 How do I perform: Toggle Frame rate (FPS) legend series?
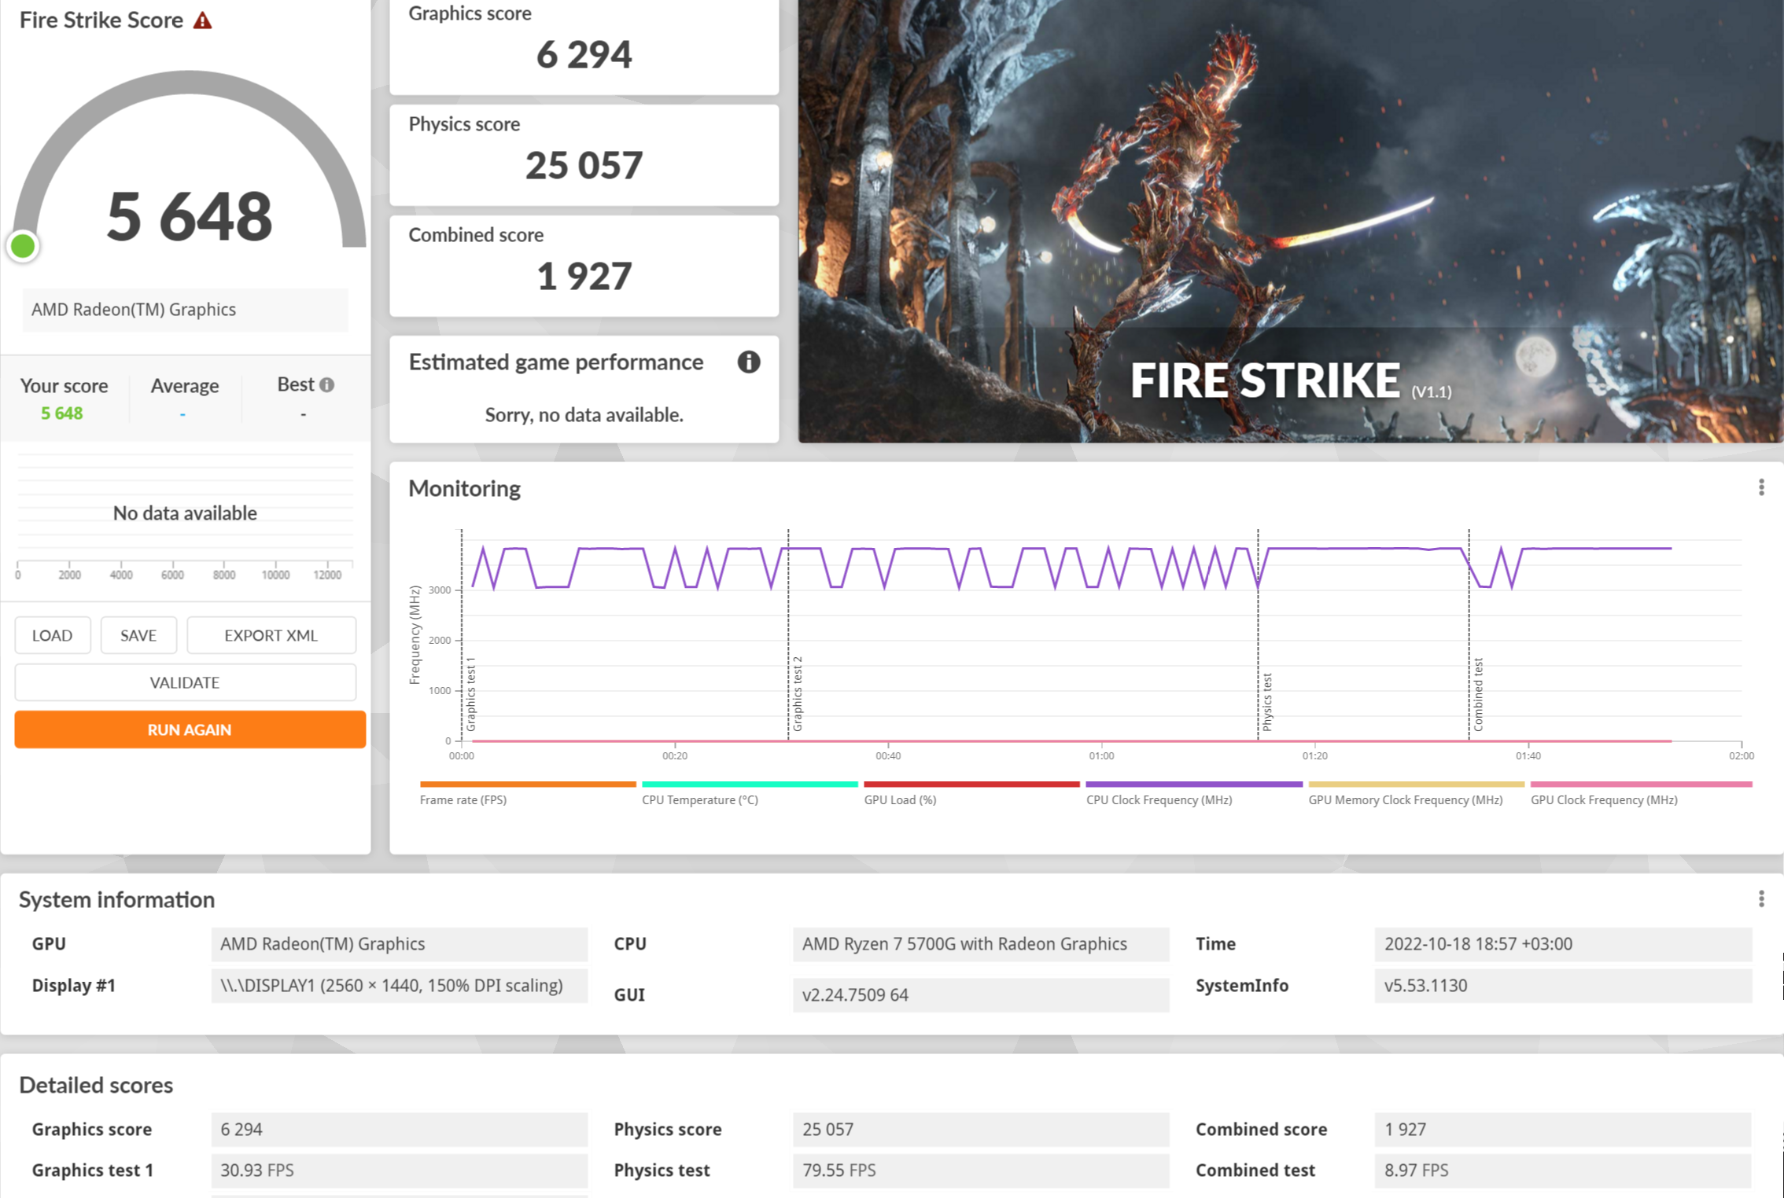pyautogui.click(x=463, y=799)
